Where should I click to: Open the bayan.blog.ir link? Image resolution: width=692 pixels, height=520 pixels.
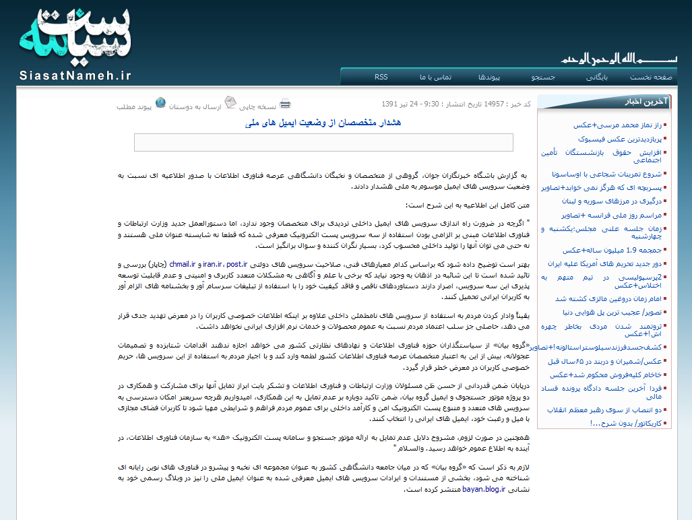484,489
